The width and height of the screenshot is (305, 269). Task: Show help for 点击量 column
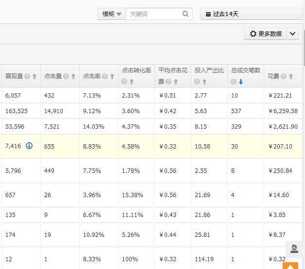[x=66, y=76]
